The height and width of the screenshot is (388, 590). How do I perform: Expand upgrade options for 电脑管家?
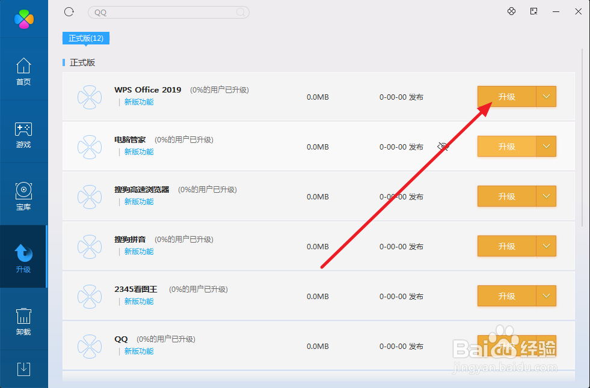tap(546, 147)
